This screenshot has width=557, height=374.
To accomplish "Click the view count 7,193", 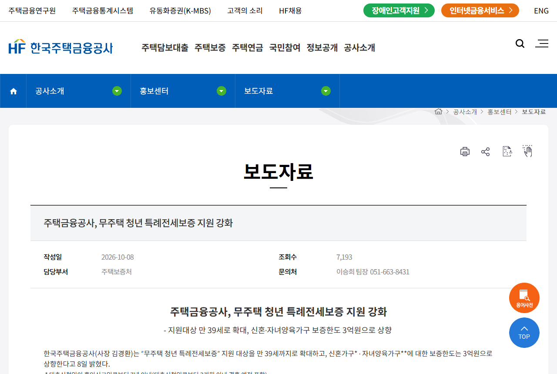I will coord(344,257).
